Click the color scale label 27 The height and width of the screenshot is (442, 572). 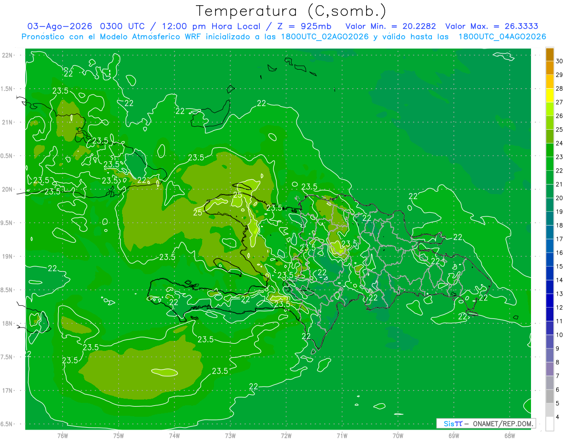coord(560,102)
